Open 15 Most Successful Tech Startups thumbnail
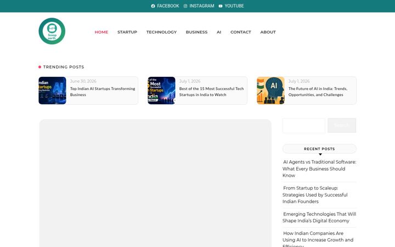The height and width of the screenshot is (247, 395). coord(161,91)
